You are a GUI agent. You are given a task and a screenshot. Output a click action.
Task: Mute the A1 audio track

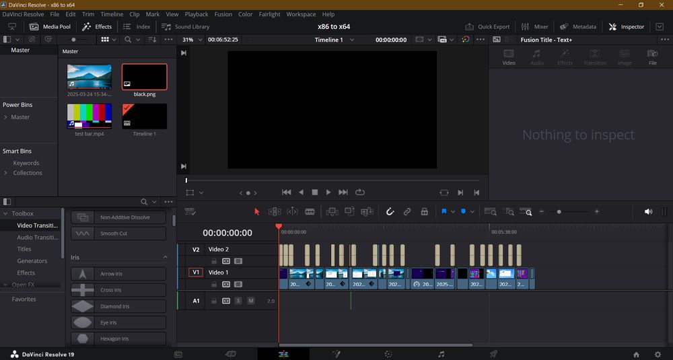tap(251, 301)
